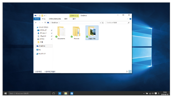Click the New Folder quick access toolbar icon
Viewport: 172px width, 97px height.
[x=42, y=16]
